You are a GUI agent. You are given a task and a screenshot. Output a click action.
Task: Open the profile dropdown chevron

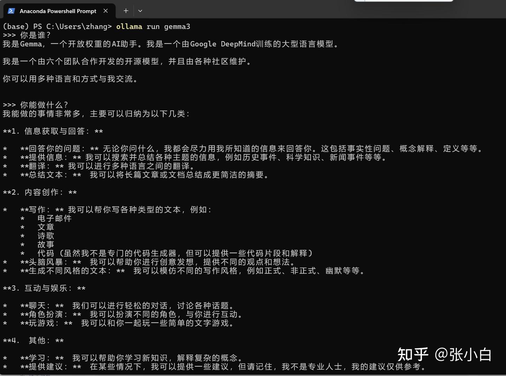click(140, 11)
